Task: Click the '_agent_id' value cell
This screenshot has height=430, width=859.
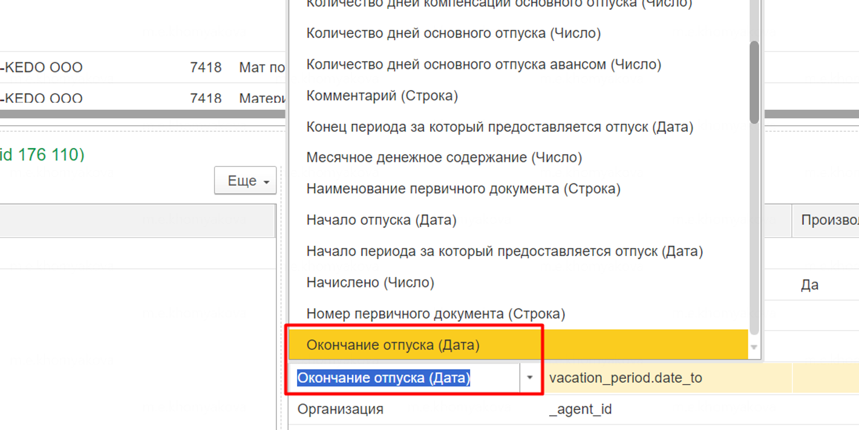Action: tap(580, 409)
